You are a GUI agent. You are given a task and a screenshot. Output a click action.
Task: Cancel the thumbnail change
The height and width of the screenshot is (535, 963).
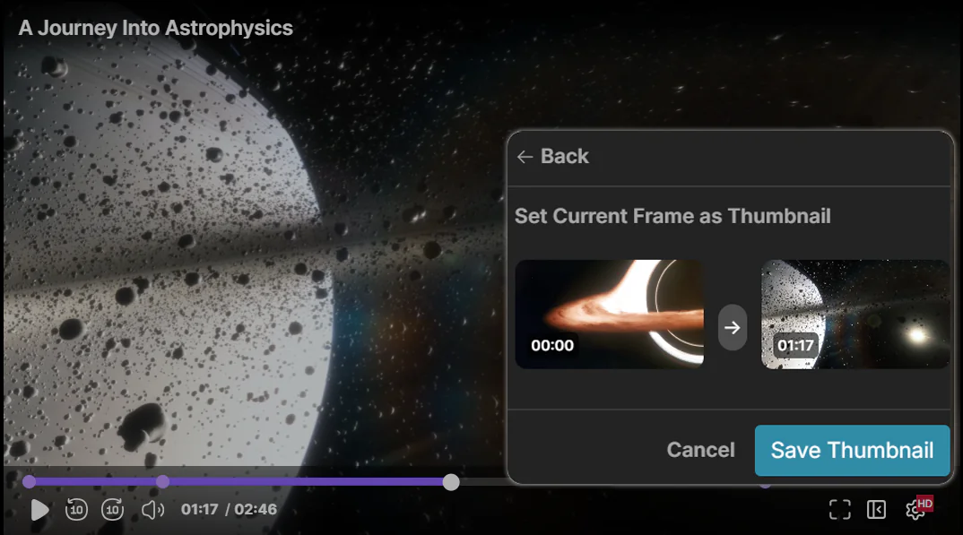[701, 450]
